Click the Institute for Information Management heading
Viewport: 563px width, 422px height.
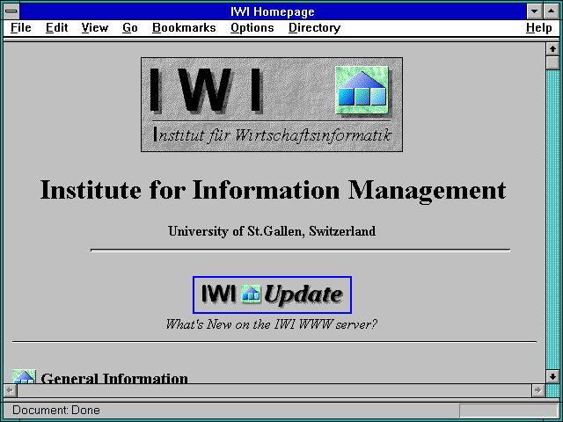click(x=273, y=190)
